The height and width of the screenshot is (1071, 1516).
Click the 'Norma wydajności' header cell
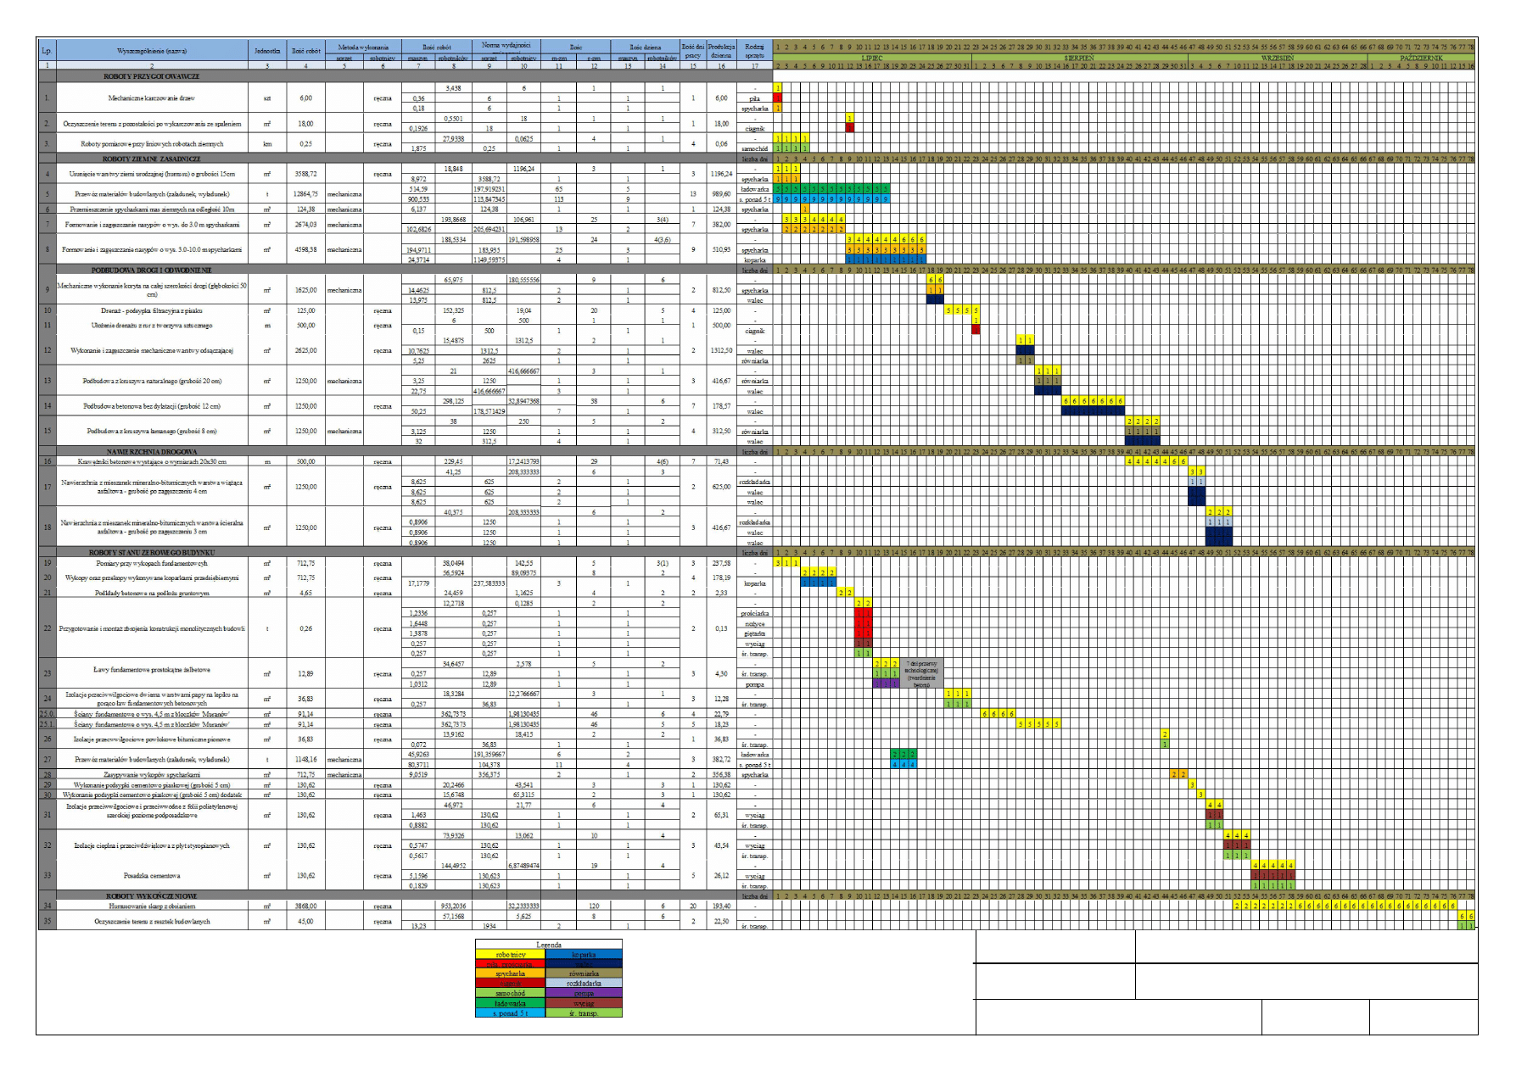click(x=506, y=45)
